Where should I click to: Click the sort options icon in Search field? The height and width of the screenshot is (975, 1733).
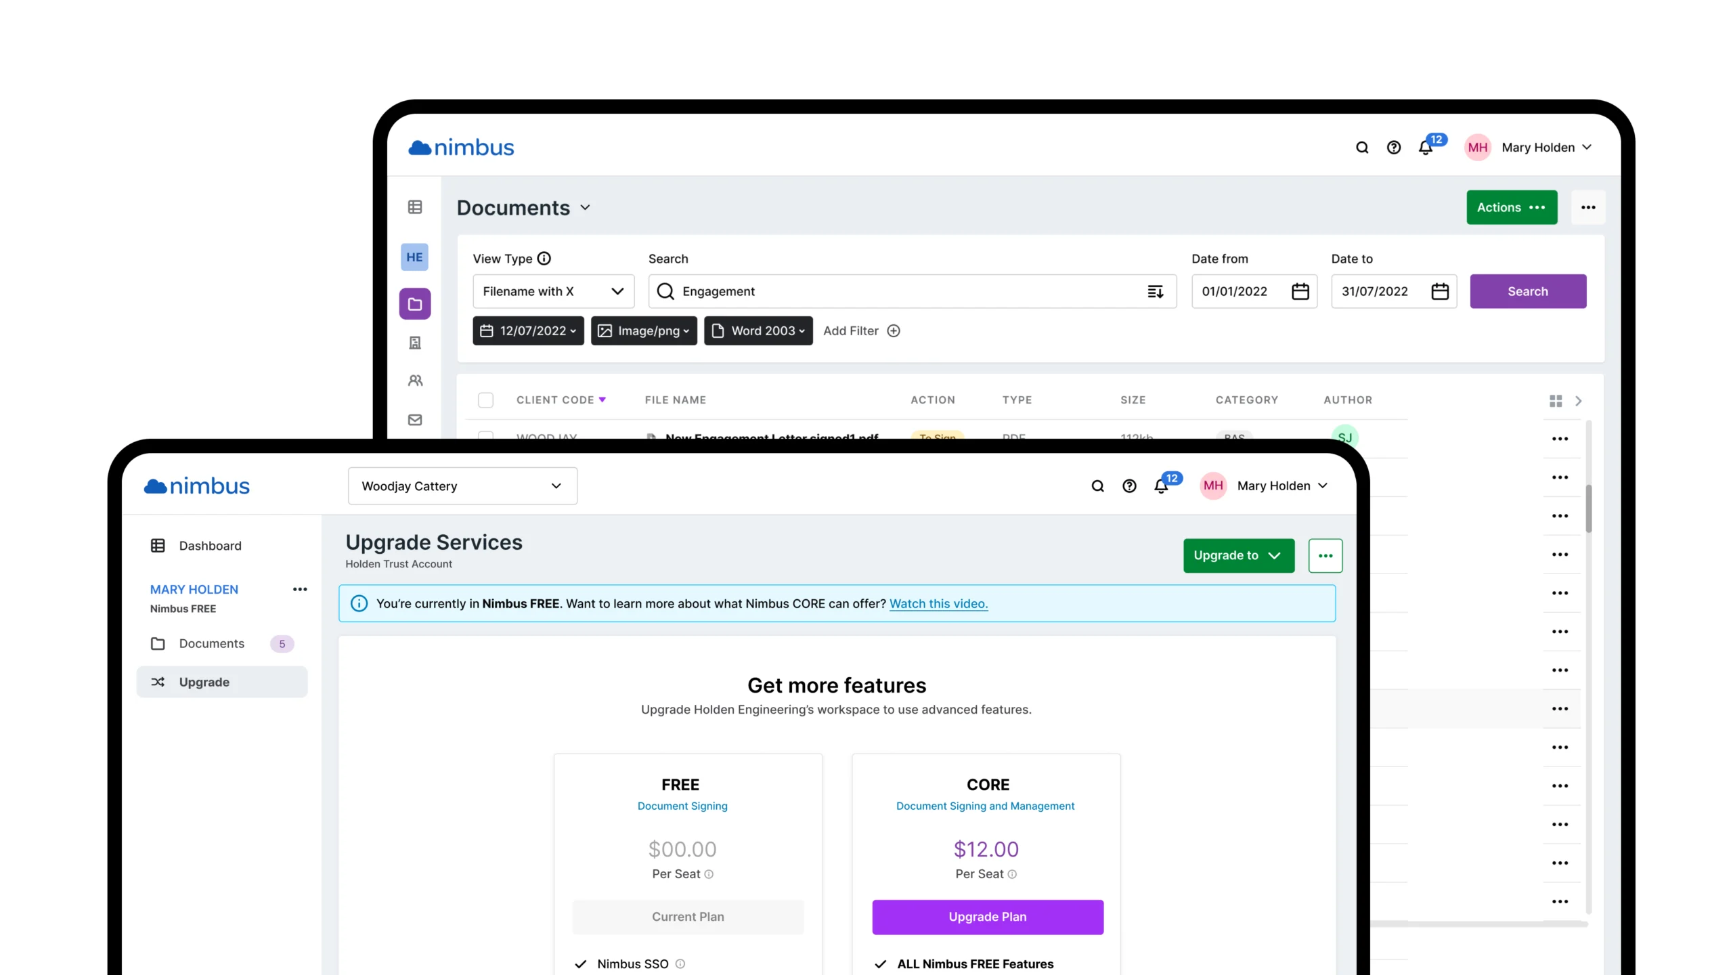click(1155, 292)
